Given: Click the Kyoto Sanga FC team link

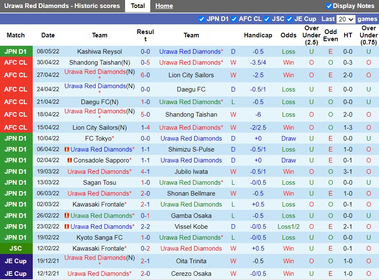Looking at the screenshot, I should tap(99, 238).
